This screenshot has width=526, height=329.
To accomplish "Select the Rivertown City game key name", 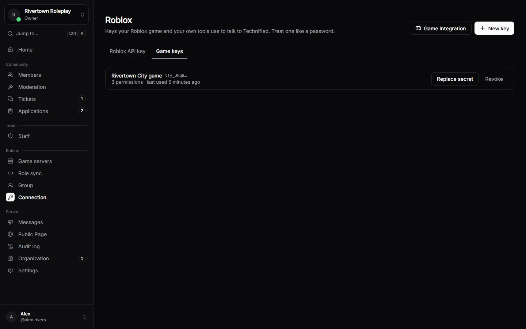I will 137,76.
